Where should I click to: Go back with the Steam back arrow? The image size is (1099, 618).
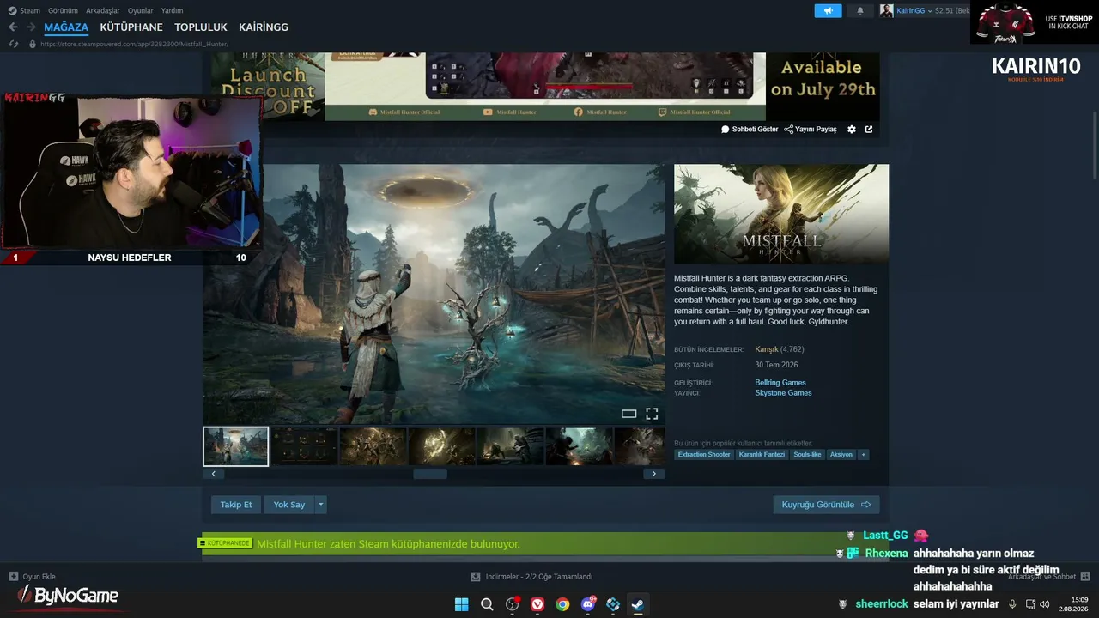coord(13,27)
